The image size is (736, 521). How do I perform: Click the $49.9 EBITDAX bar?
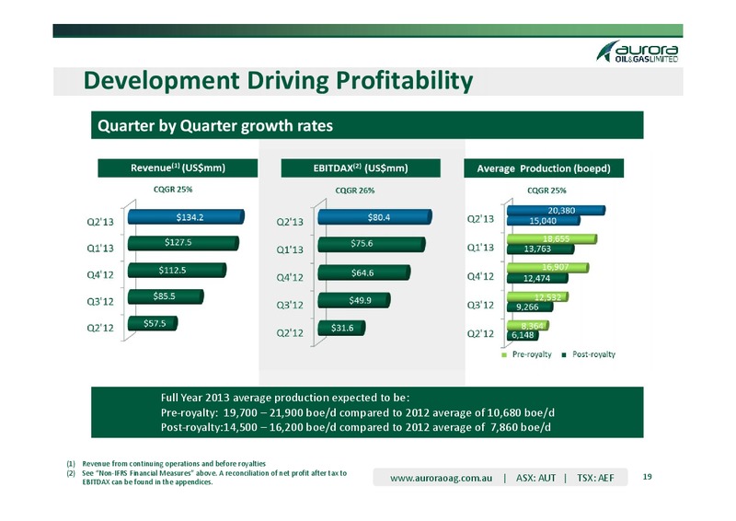point(354,300)
